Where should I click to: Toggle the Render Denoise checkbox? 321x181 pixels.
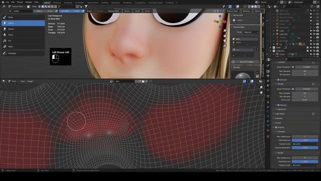pos(278,105)
